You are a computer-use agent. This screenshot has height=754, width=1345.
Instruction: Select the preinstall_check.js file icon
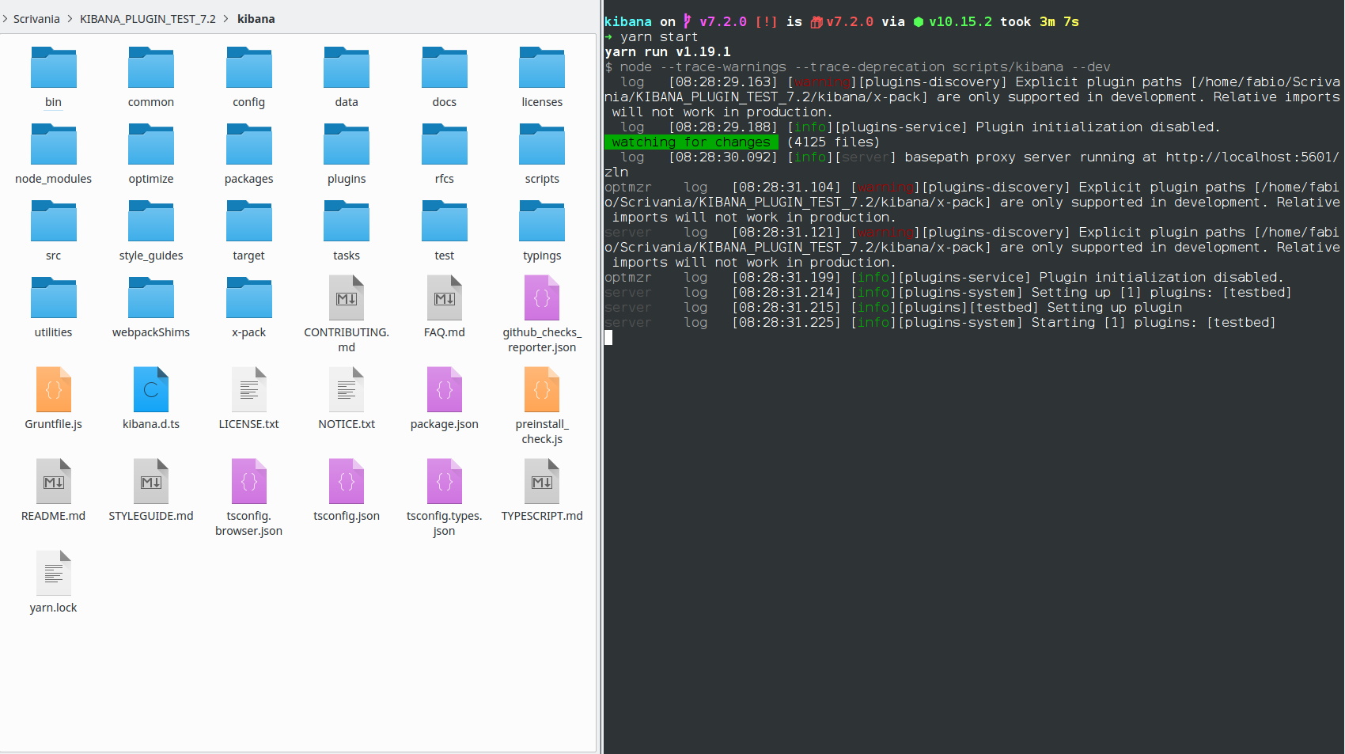point(542,389)
